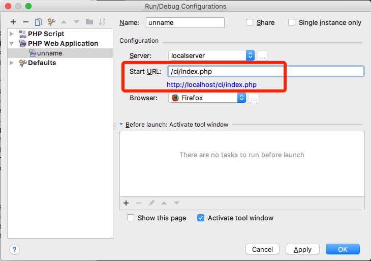Expand the PHP Script tree node

[x=11, y=34]
